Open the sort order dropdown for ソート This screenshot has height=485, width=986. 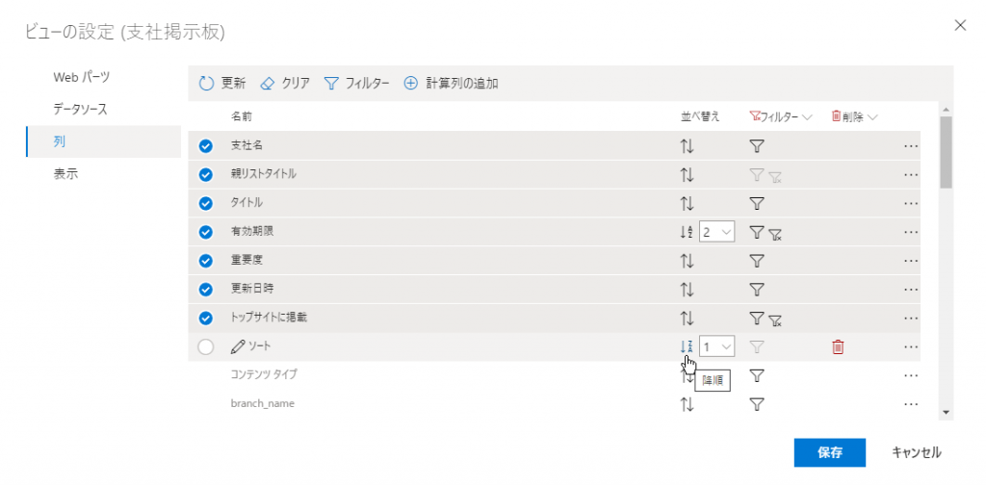(x=717, y=346)
